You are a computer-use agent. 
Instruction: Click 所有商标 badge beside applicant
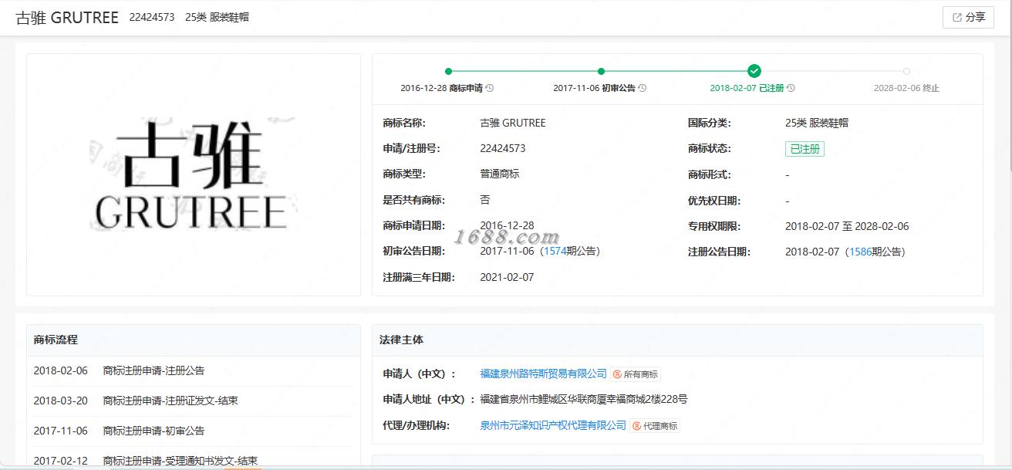(x=636, y=374)
